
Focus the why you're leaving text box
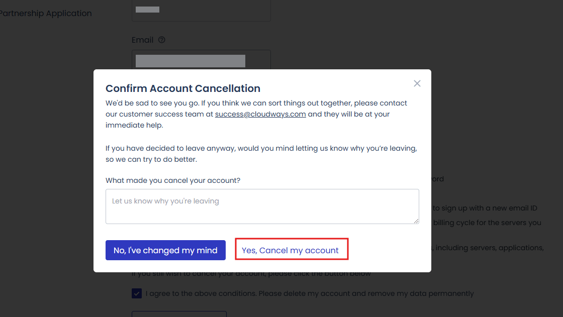262,206
